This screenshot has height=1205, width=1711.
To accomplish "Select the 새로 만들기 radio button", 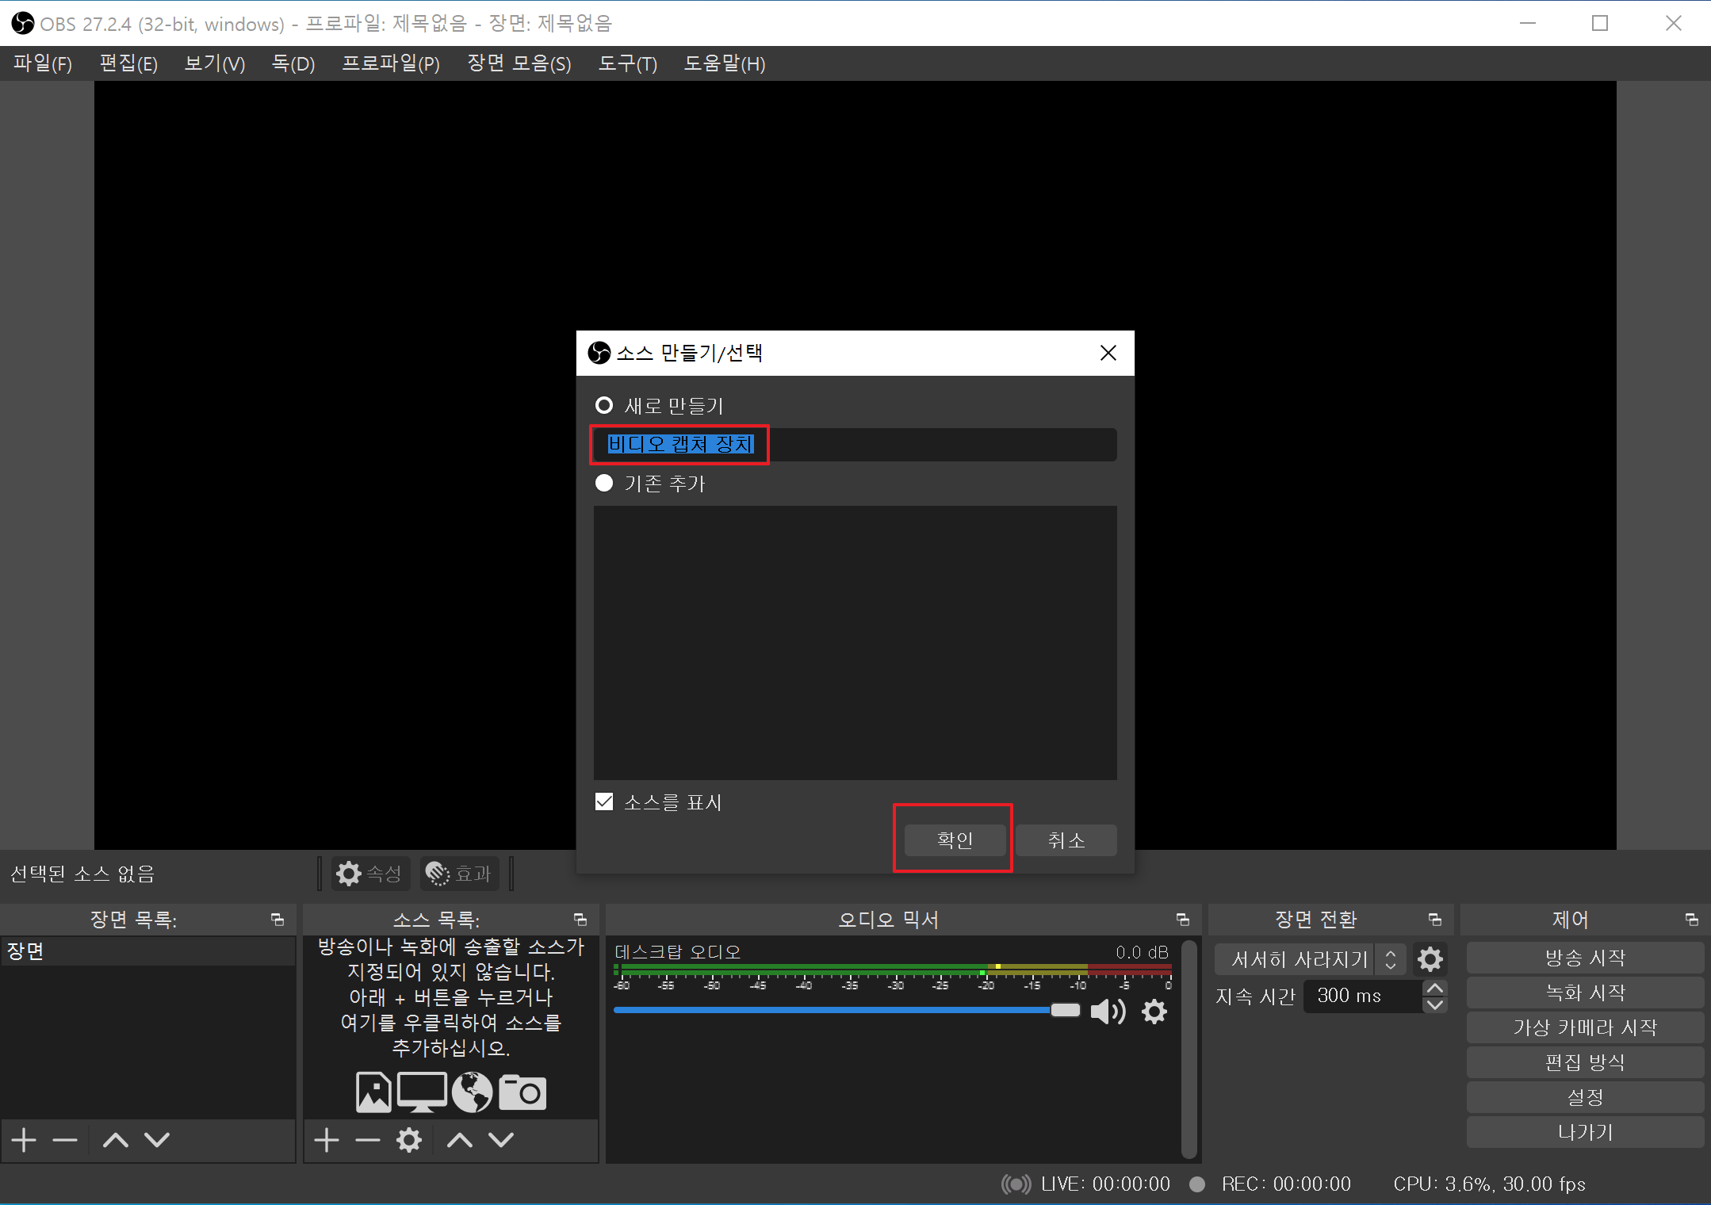I will 604,405.
